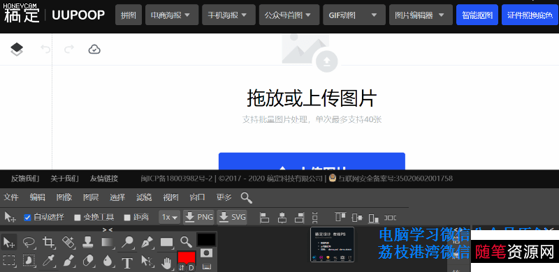This screenshot has width=559, height=272.
Task: Click the redo arrow
Action: pyautogui.click(x=69, y=49)
